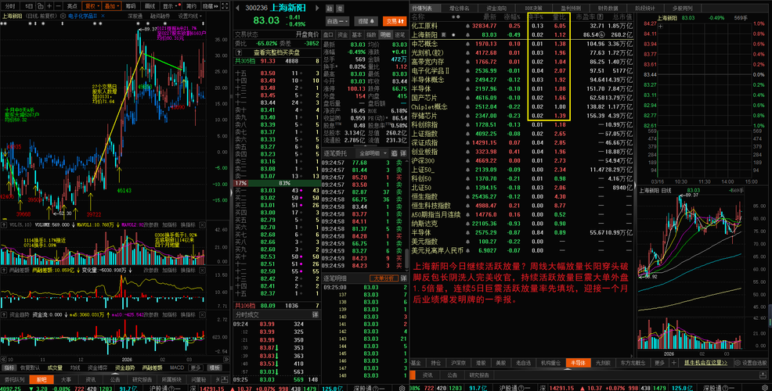Click the 亮点 toolbar button
772x391 pixels.
(x=72, y=6)
